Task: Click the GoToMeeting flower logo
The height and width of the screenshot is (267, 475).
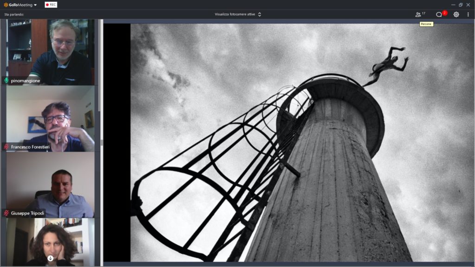Action: 6,5
